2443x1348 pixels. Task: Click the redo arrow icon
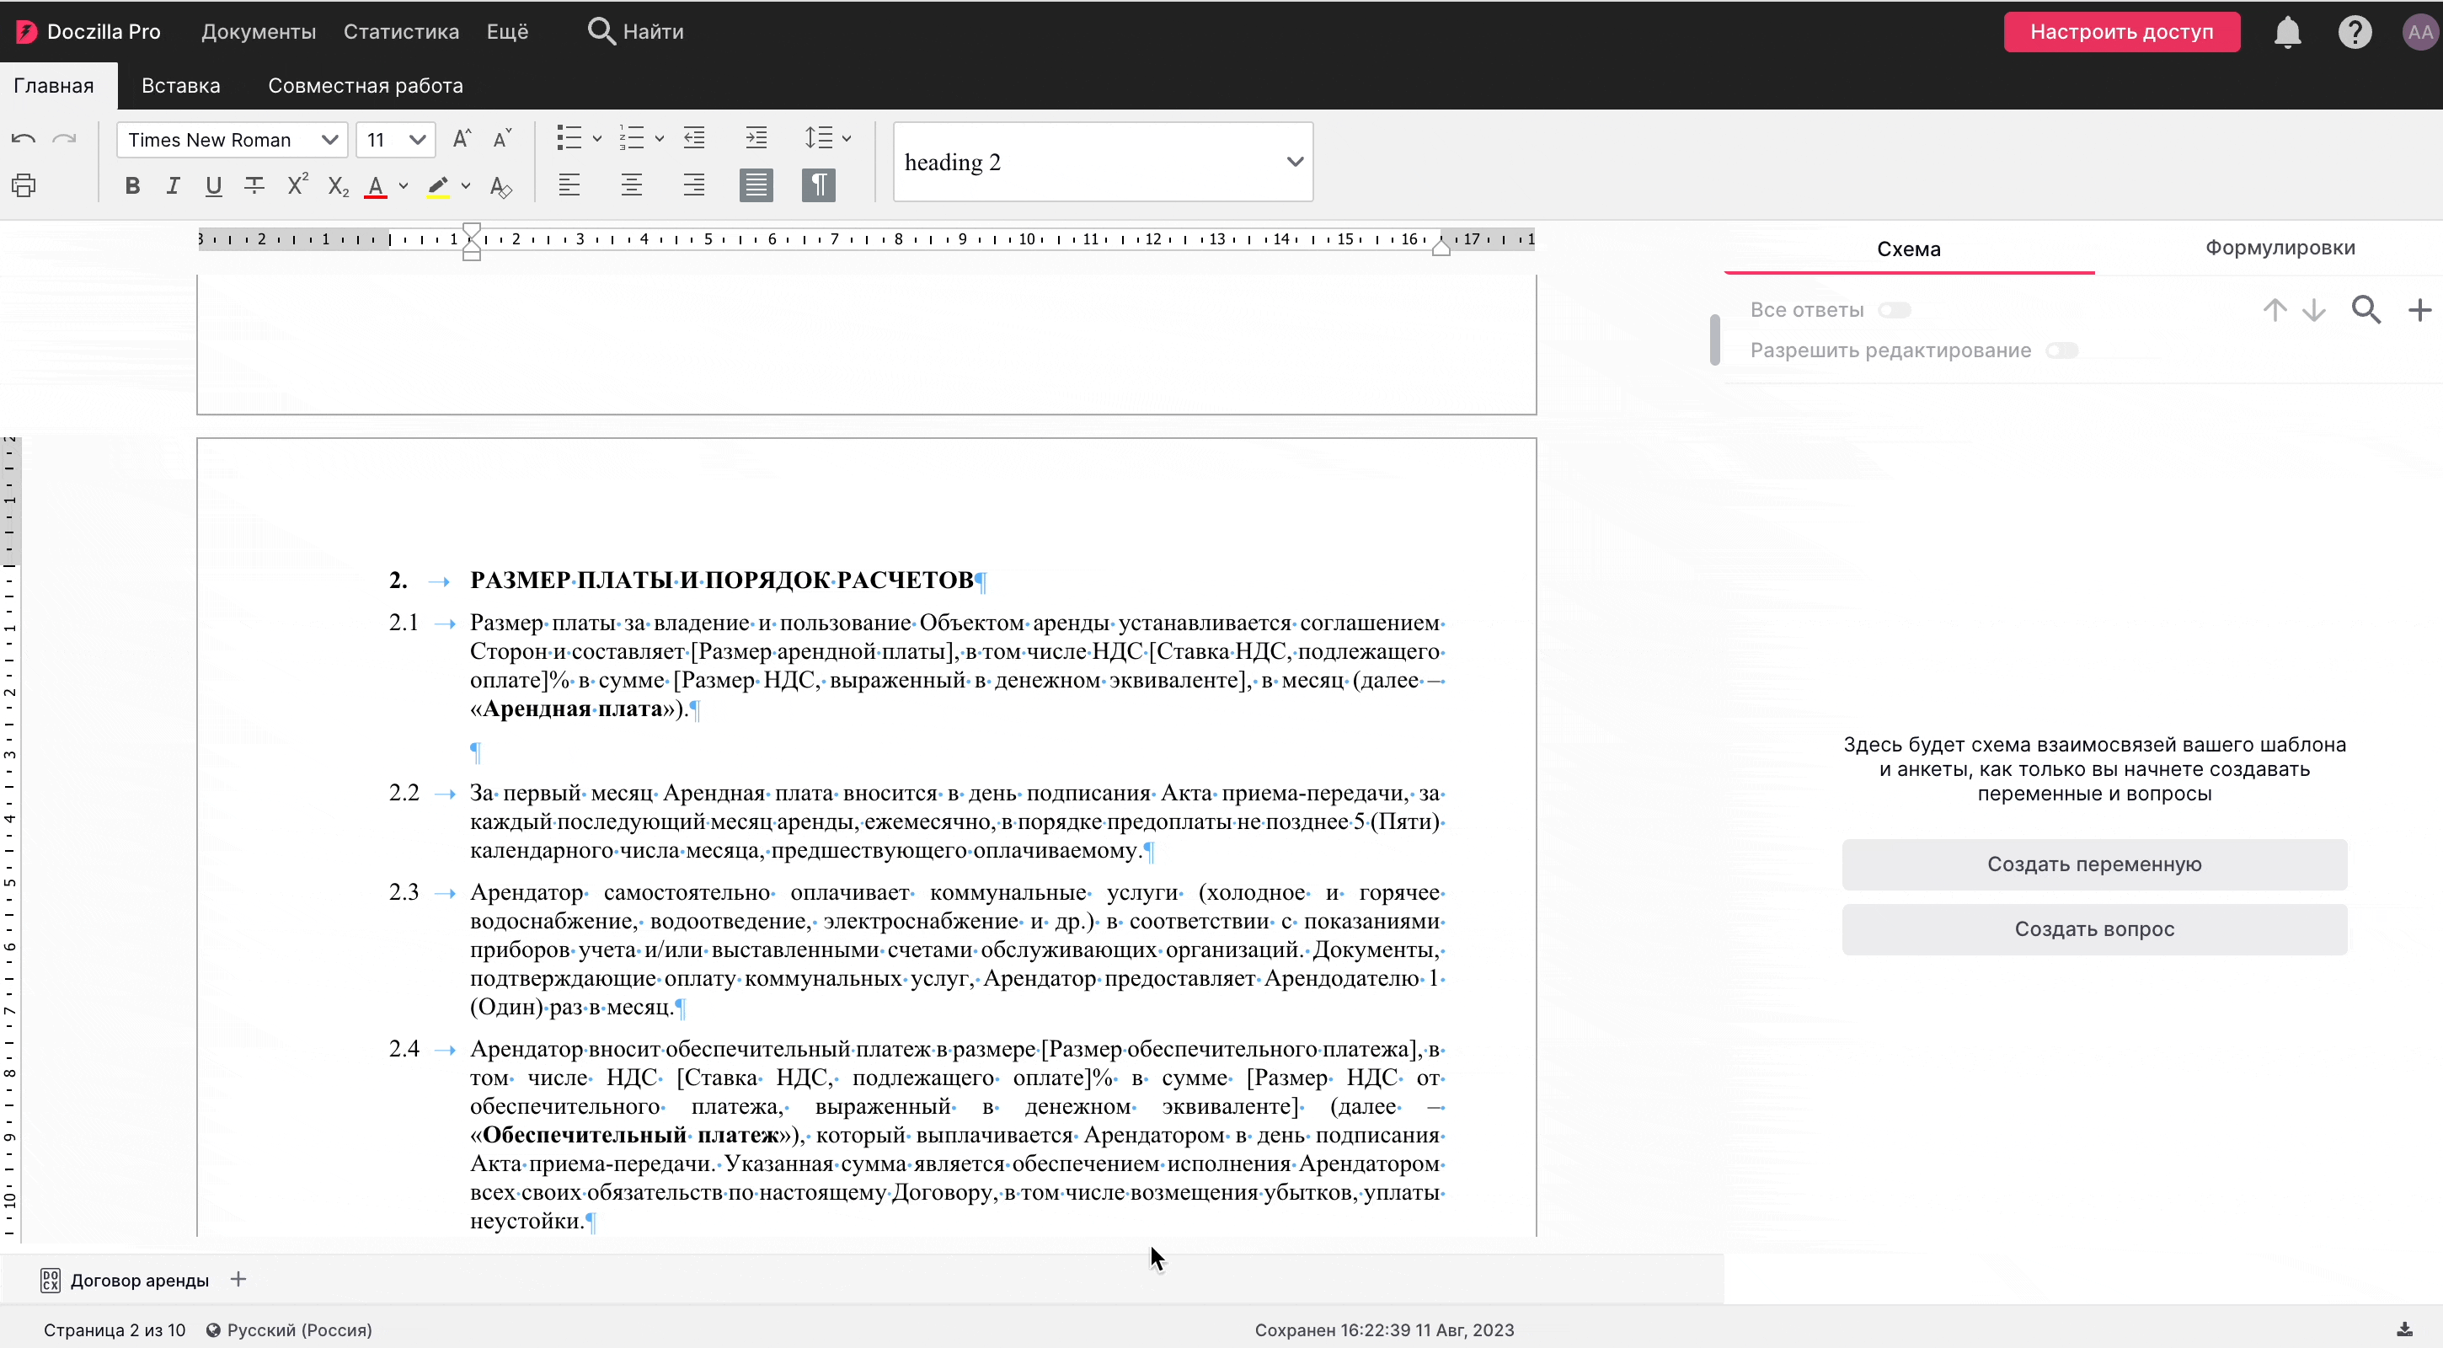click(63, 140)
